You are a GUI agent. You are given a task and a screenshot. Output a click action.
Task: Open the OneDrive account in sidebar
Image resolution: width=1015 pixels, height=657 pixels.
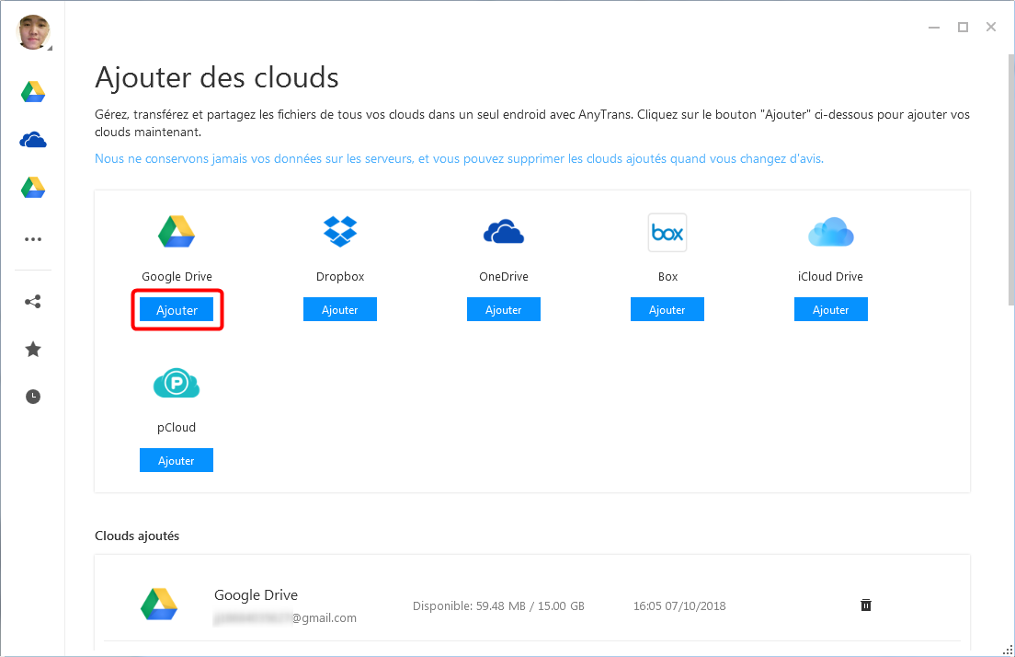coord(33,140)
